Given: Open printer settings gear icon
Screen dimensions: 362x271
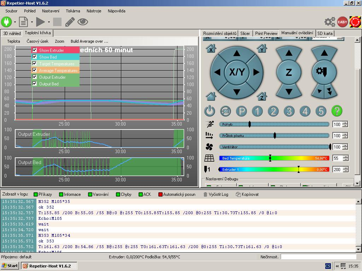Looking at the screenshot, I should point(329,22).
